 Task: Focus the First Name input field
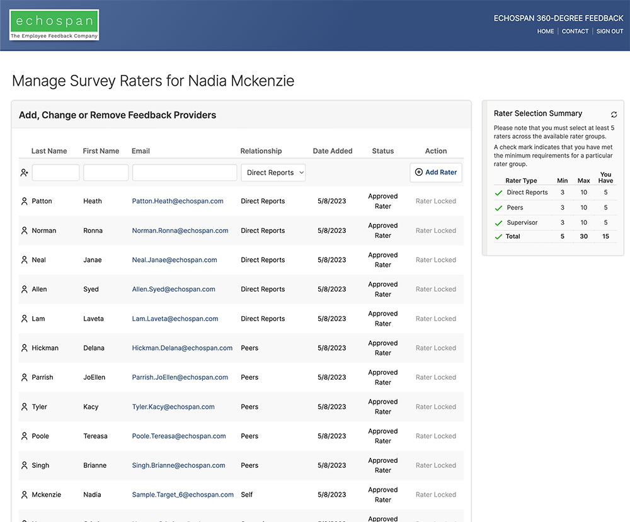pyautogui.click(x=106, y=173)
